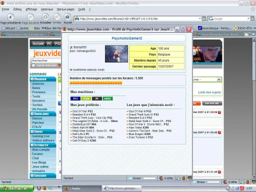256x192 pixels.
Task: Click the Rechercher site search field
Action: click(x=46, y=60)
